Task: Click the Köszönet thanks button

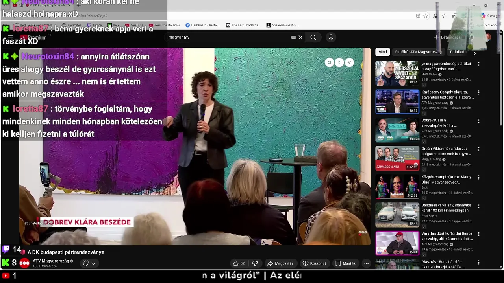Action: click(314, 263)
